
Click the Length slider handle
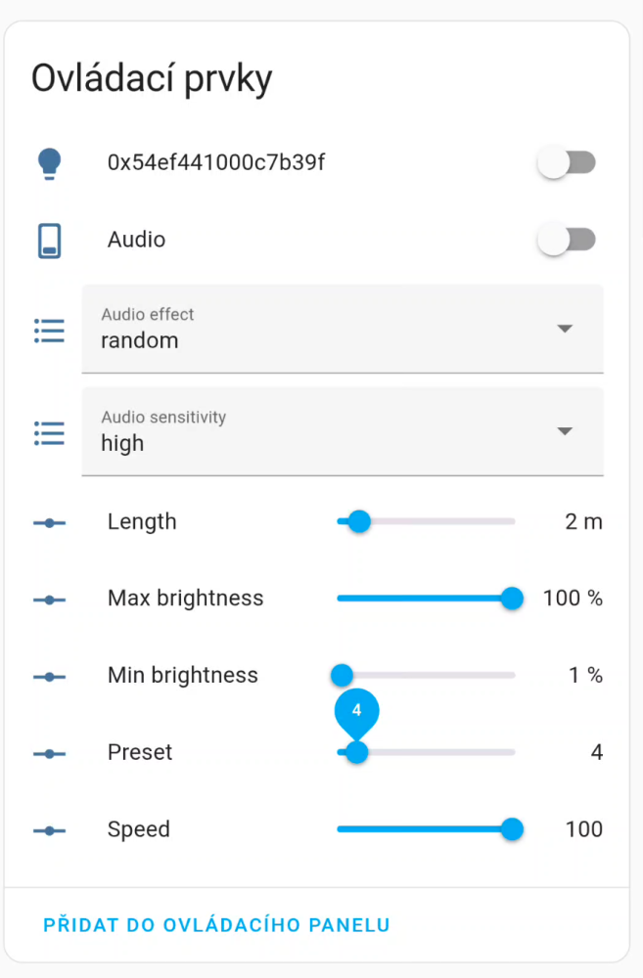[359, 521]
